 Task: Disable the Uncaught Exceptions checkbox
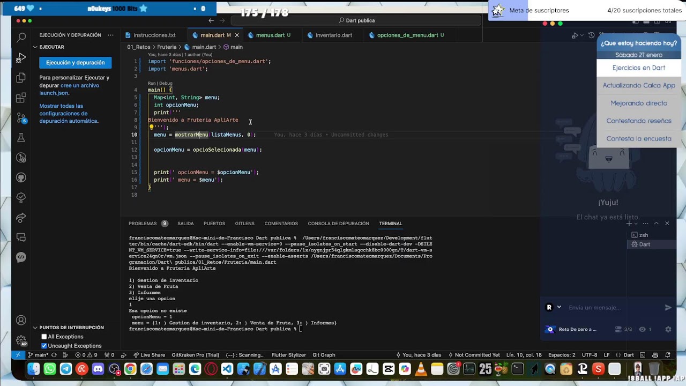(x=44, y=346)
